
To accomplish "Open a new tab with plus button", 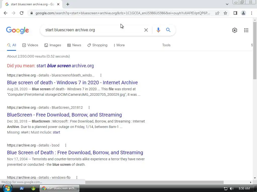I will click(x=68, y=4).
